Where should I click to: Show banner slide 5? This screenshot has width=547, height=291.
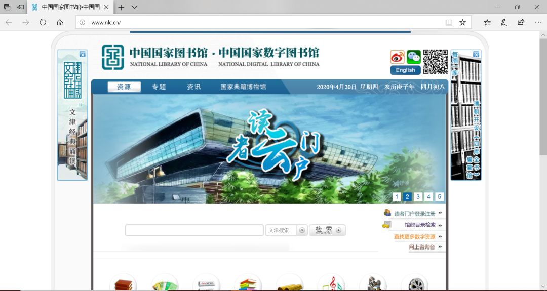coord(440,196)
